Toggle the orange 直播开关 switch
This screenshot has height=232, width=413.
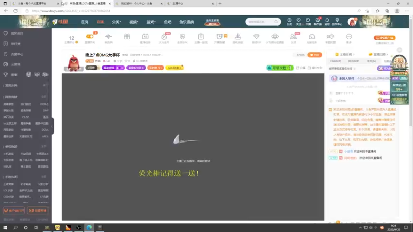tap(90, 36)
